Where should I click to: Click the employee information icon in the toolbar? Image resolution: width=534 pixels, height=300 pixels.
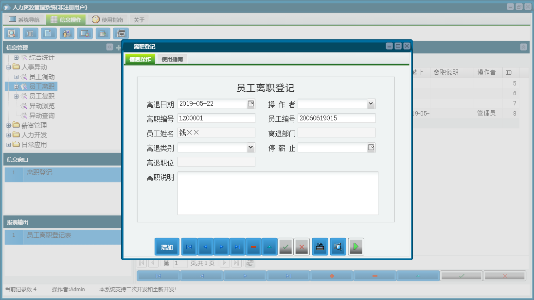pyautogui.click(x=67, y=33)
